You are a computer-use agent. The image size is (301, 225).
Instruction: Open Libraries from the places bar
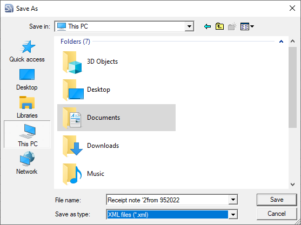pyautogui.click(x=27, y=107)
